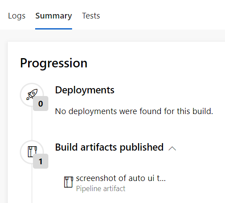
Task: Click the timeline line below the artifacts badge
Action: [x=32, y=186]
